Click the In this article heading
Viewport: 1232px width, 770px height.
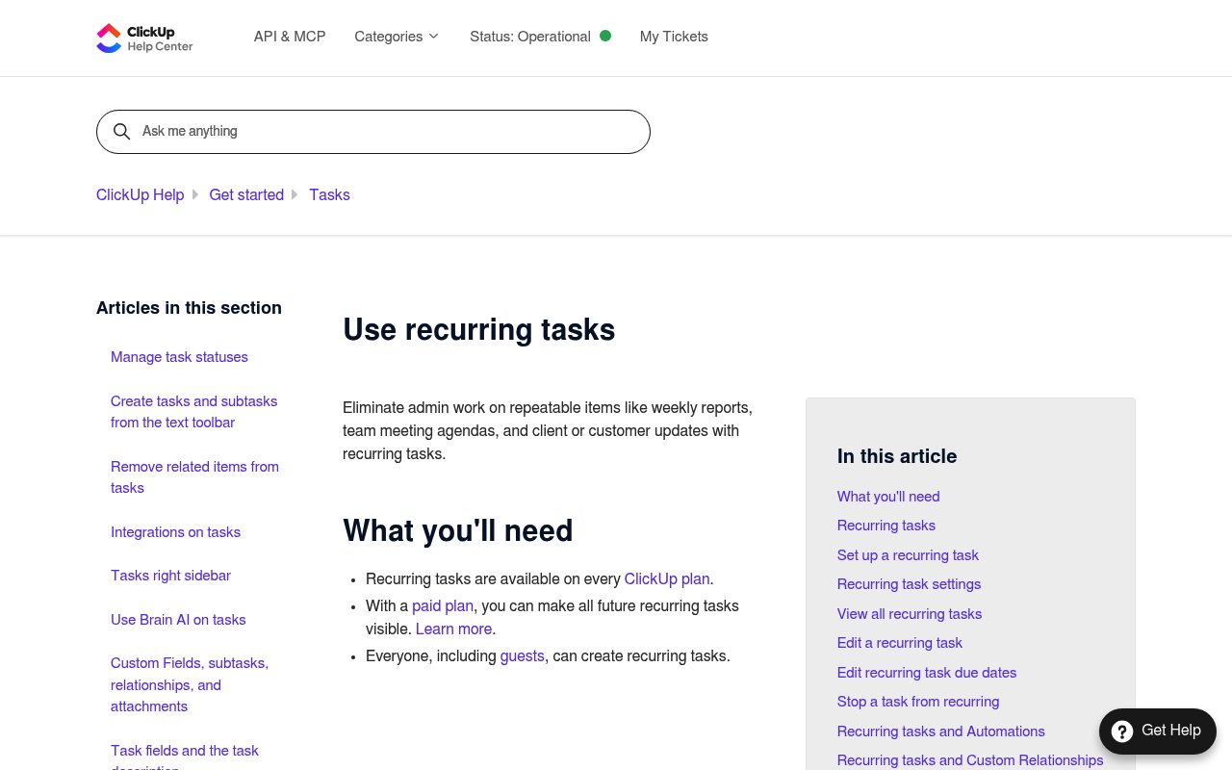point(897,456)
